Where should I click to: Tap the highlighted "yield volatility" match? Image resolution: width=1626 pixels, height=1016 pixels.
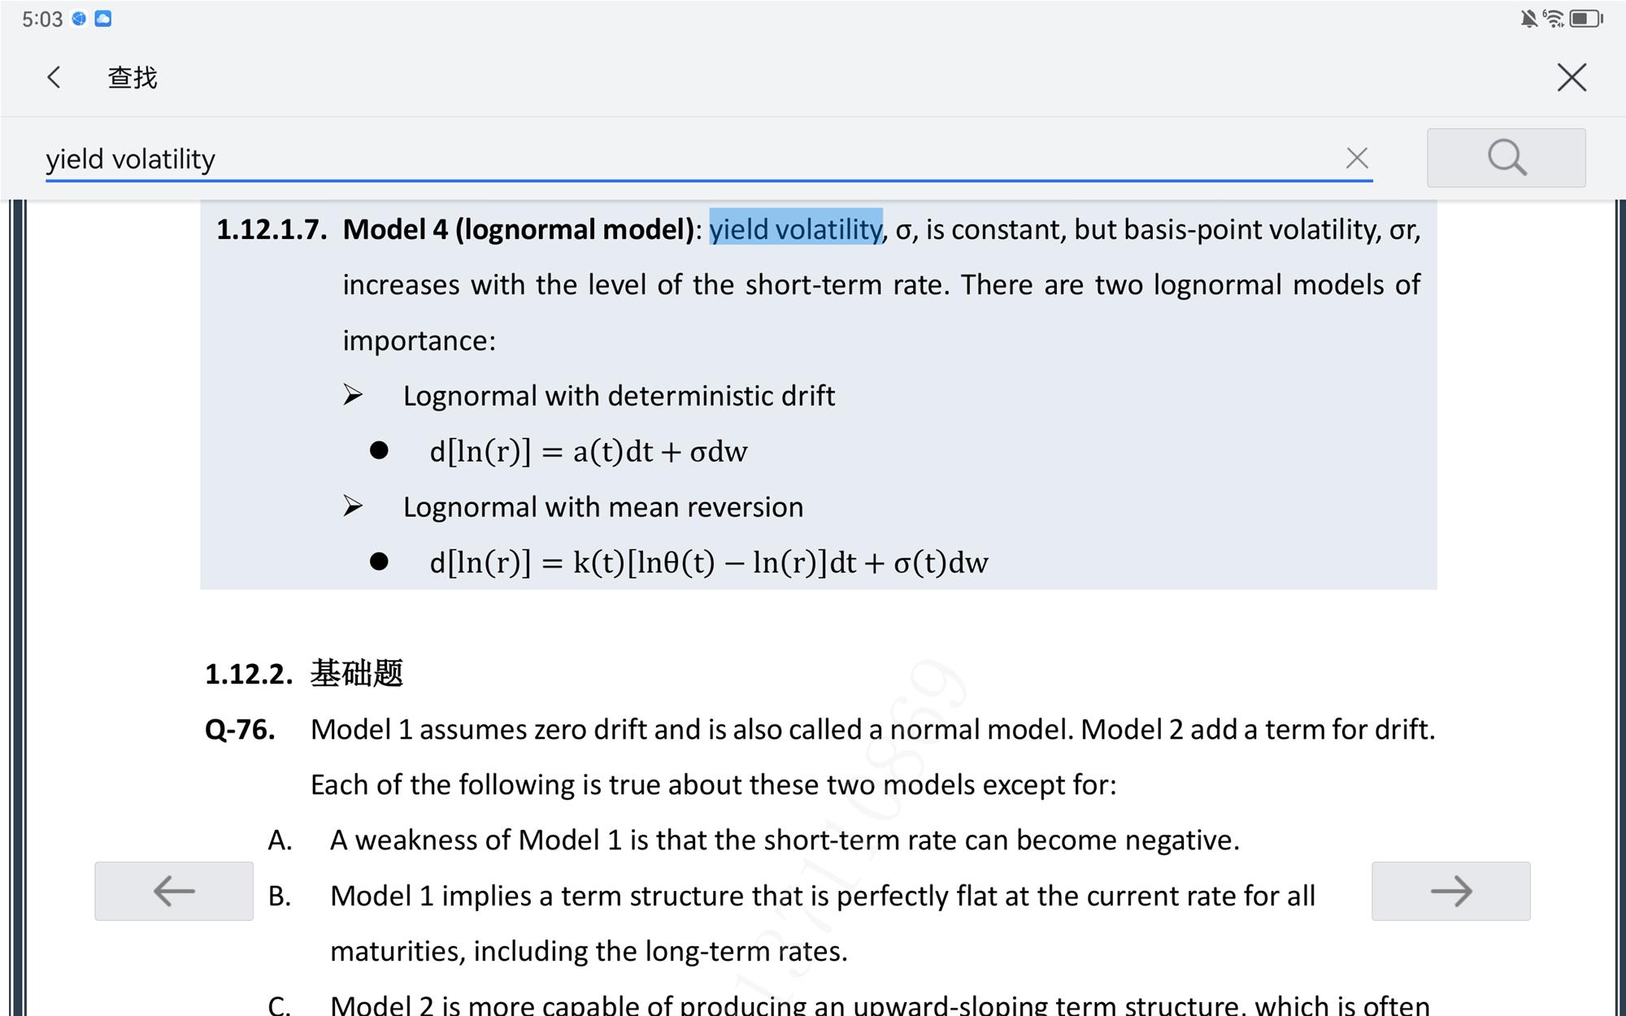pos(795,230)
